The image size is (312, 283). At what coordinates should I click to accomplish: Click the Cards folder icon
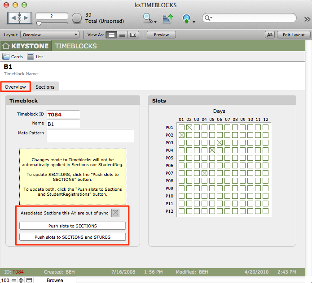point(6,57)
